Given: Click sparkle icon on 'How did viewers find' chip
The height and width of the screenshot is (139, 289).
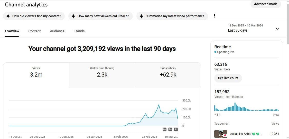Looking at the screenshot, I should pos(8,16).
